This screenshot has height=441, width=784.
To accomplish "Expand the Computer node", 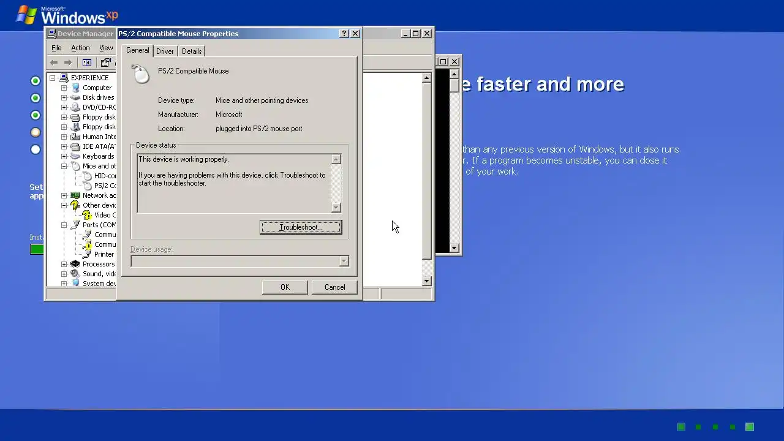I will click(x=64, y=88).
